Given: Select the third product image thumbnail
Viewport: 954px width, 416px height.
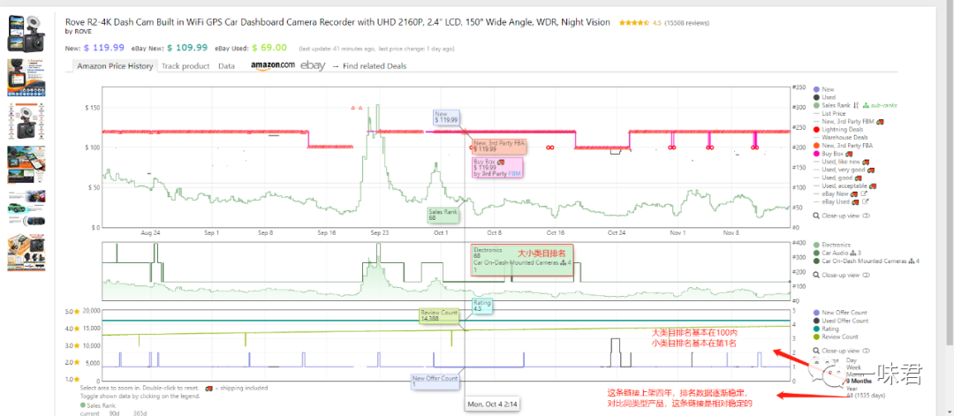Looking at the screenshot, I should tap(26, 121).
